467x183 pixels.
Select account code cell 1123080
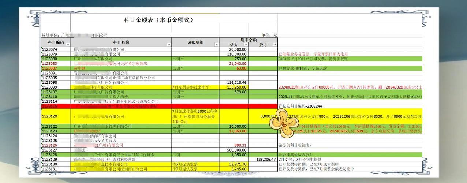(56, 59)
